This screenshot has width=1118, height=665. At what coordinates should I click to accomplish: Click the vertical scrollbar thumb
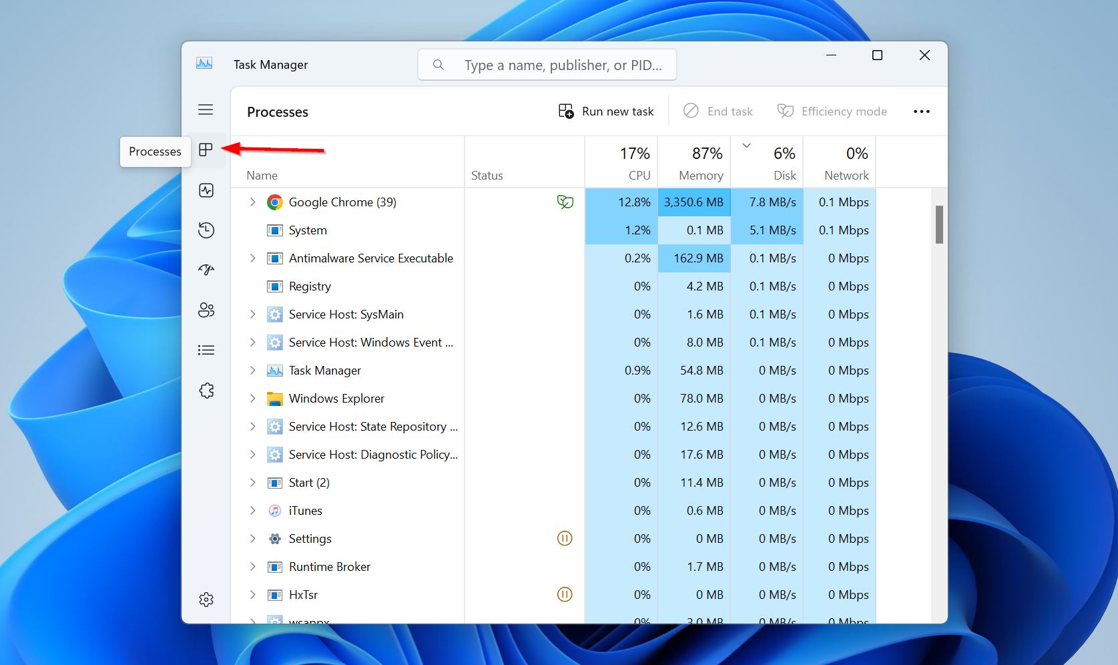click(939, 224)
